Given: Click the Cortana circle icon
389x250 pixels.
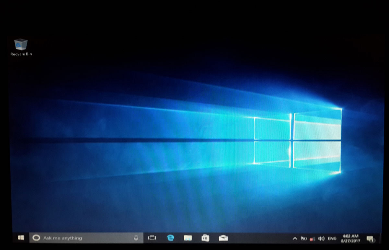Looking at the screenshot, I should [x=36, y=238].
